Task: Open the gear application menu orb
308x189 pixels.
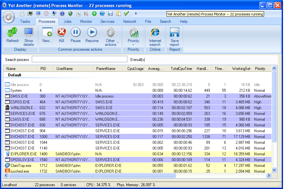Action: pos(9,17)
